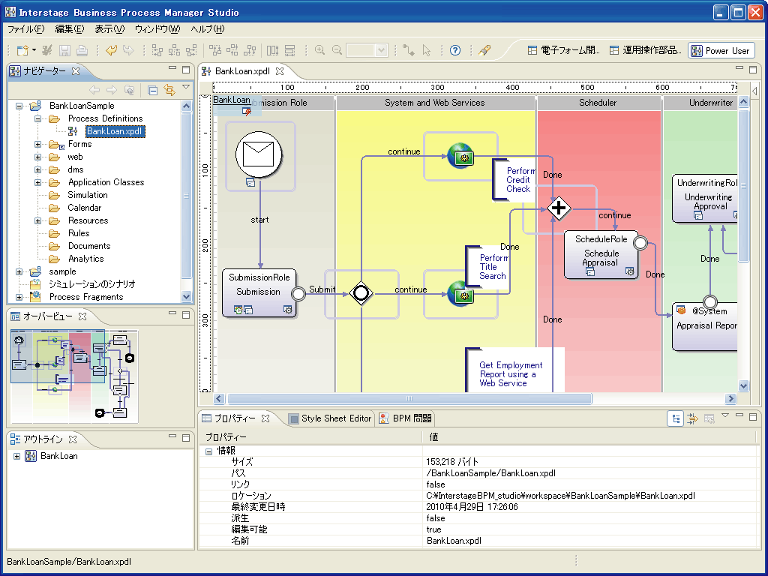Click the plus AND-join gateway node
This screenshot has height=576, width=768.
point(558,208)
